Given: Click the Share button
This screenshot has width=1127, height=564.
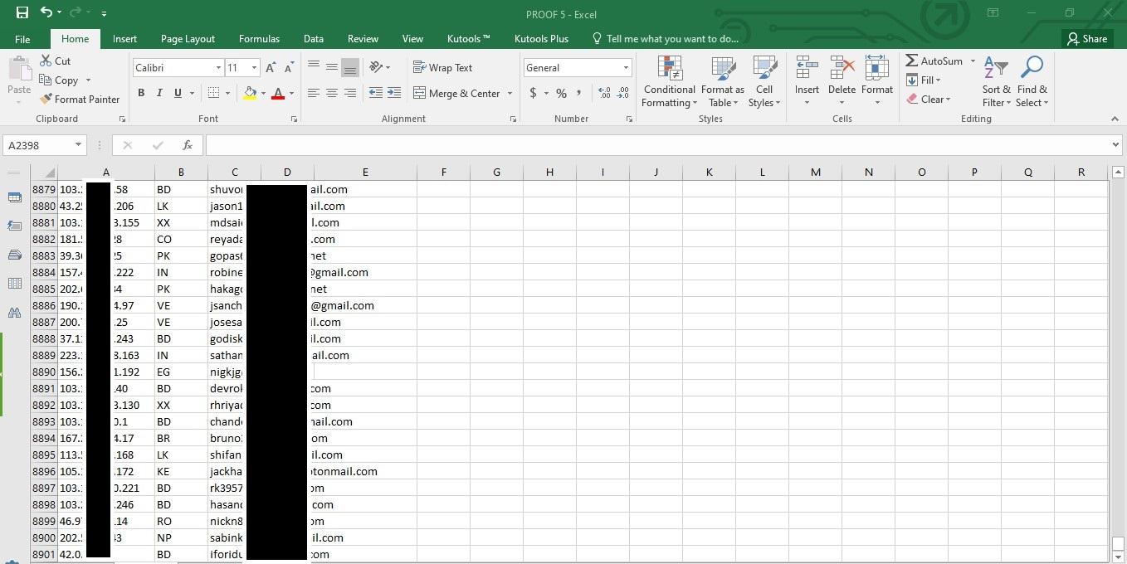Looking at the screenshot, I should tap(1087, 38).
